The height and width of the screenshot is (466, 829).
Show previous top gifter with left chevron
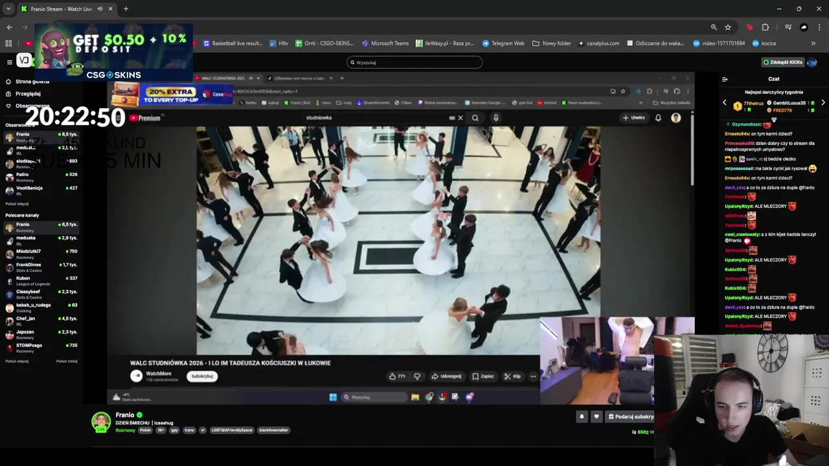coord(725,103)
